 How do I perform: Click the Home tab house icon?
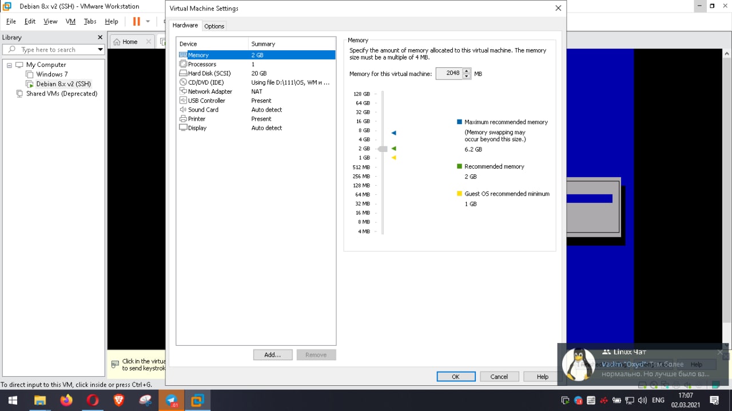(x=117, y=42)
